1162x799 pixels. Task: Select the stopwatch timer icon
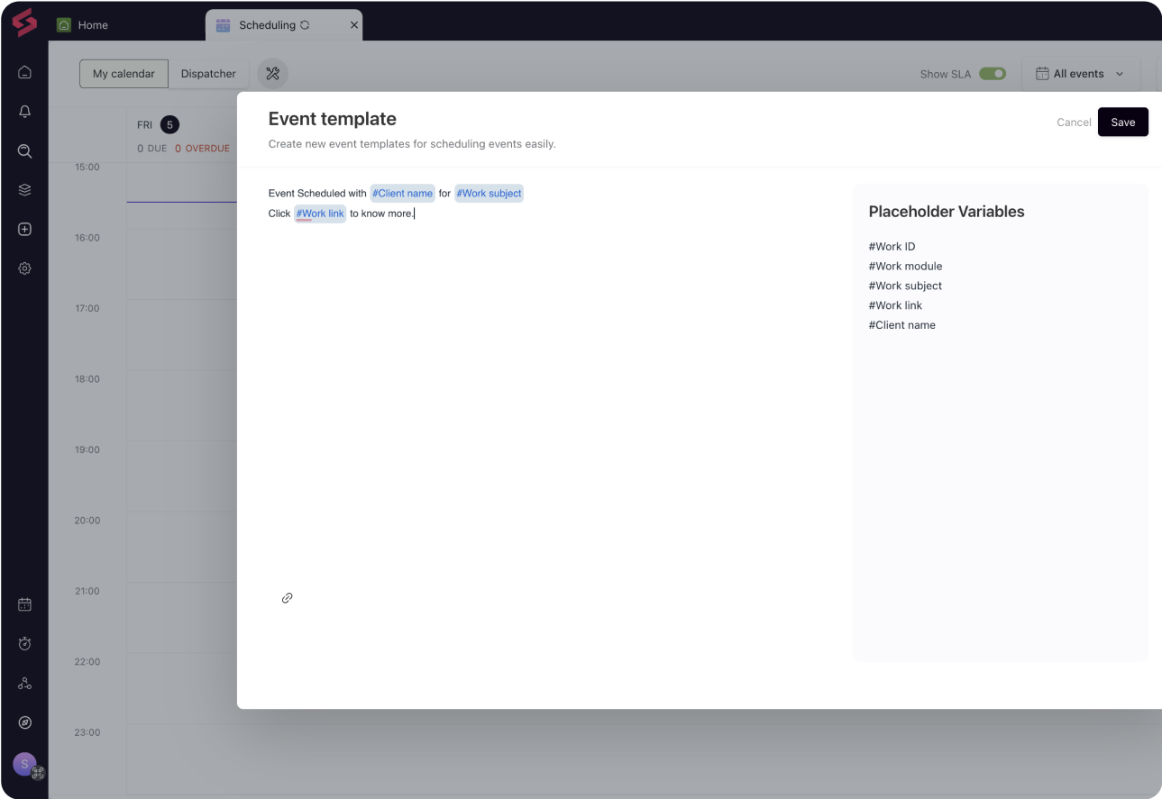(x=24, y=643)
